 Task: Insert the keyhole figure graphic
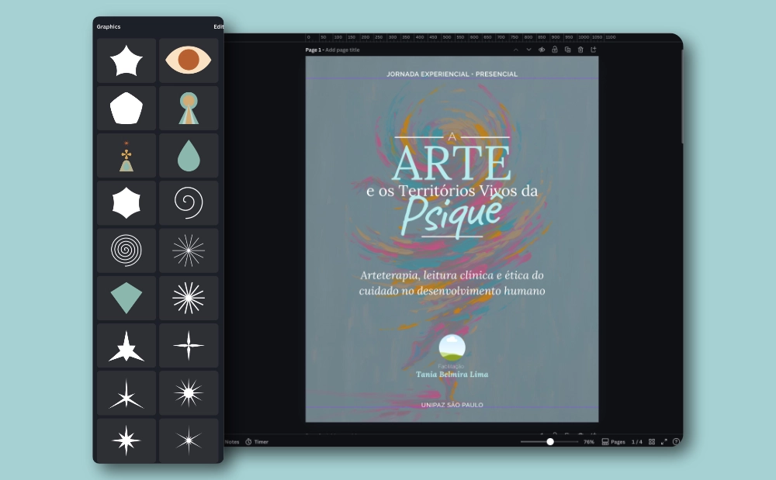[189, 109]
